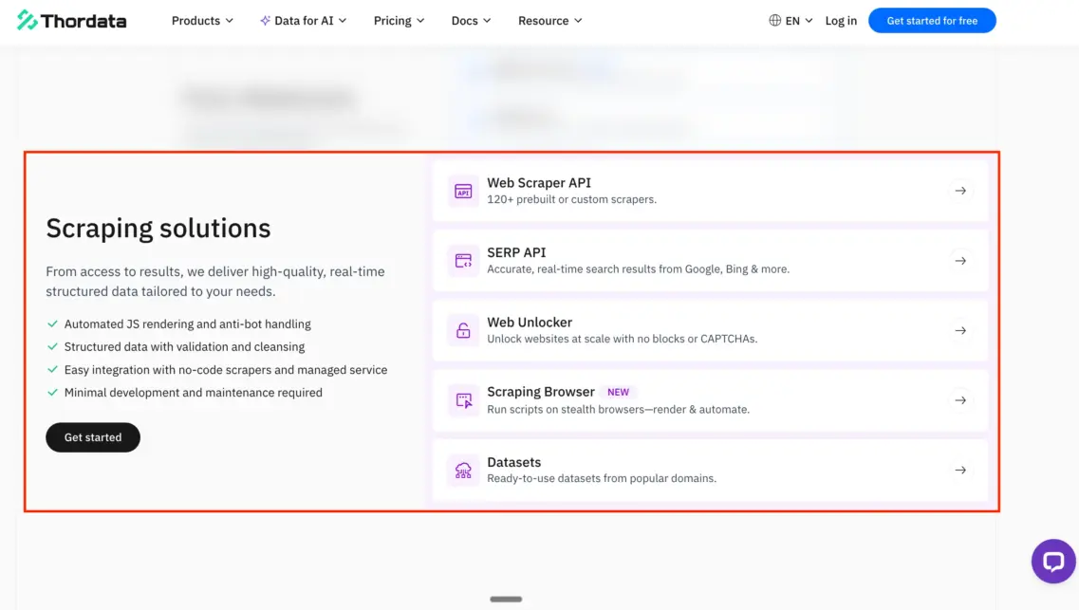1079x610 pixels.
Task: Expand the Data for AI chevron
Action: [x=343, y=21]
